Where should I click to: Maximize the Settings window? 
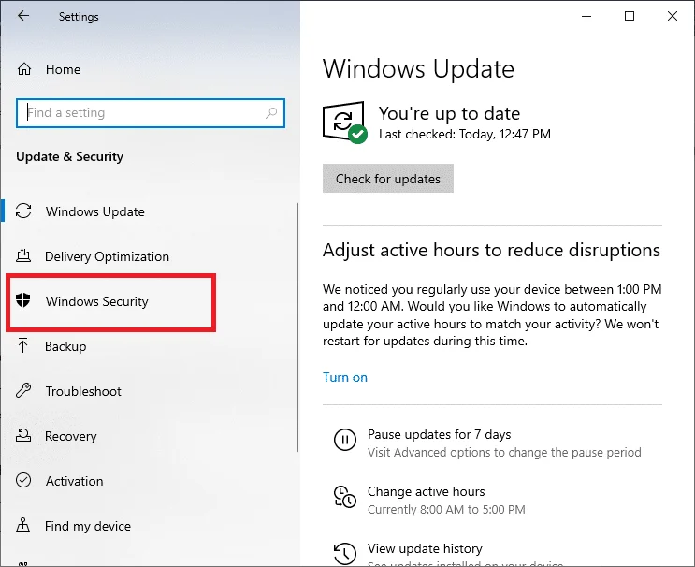(x=630, y=16)
